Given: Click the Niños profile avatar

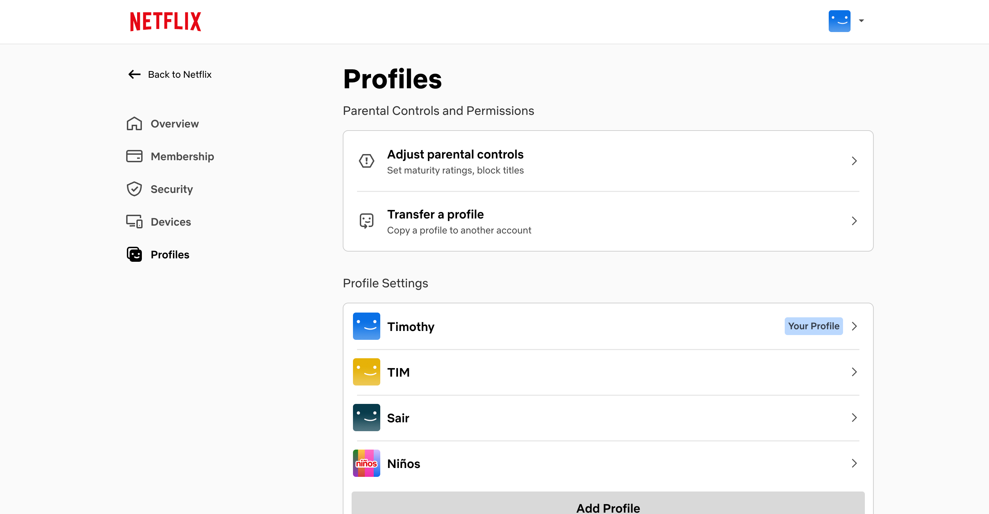Looking at the screenshot, I should [366, 463].
